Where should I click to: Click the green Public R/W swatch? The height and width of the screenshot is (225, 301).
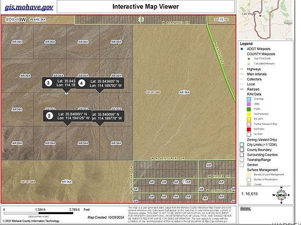[249, 109]
